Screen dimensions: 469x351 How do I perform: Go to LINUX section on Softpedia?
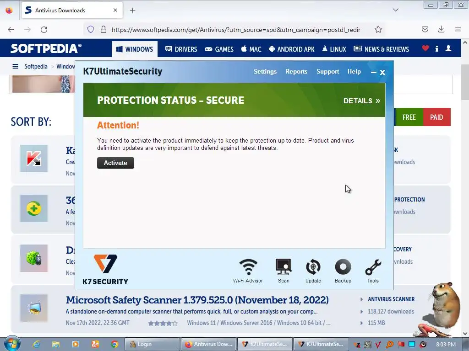(334, 49)
